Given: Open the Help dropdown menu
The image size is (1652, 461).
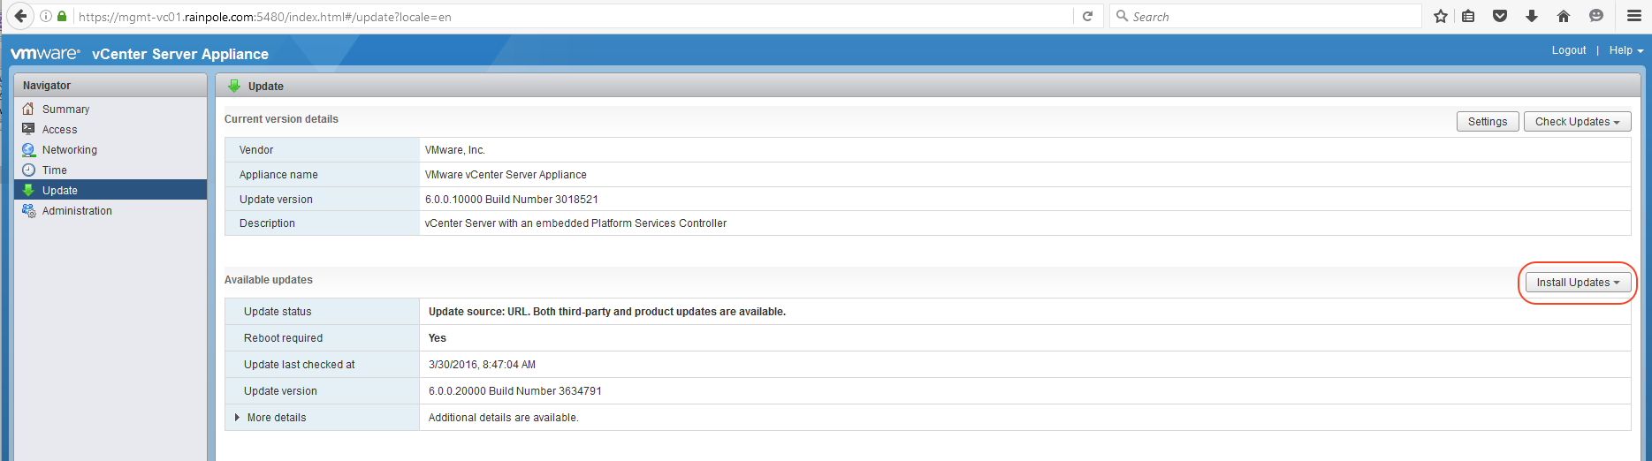Looking at the screenshot, I should click(1625, 50).
